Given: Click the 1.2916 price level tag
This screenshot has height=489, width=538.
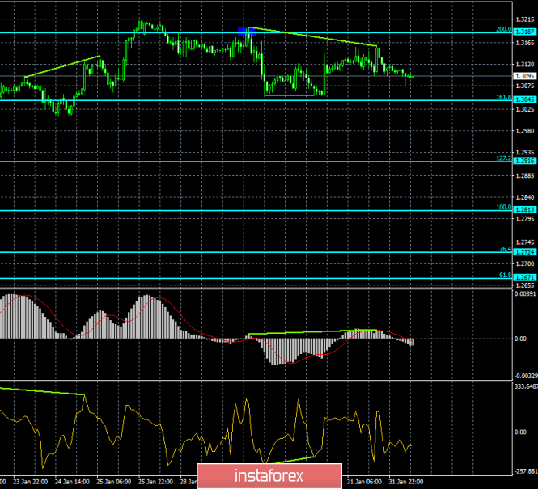Looking at the screenshot, I should (x=525, y=161).
